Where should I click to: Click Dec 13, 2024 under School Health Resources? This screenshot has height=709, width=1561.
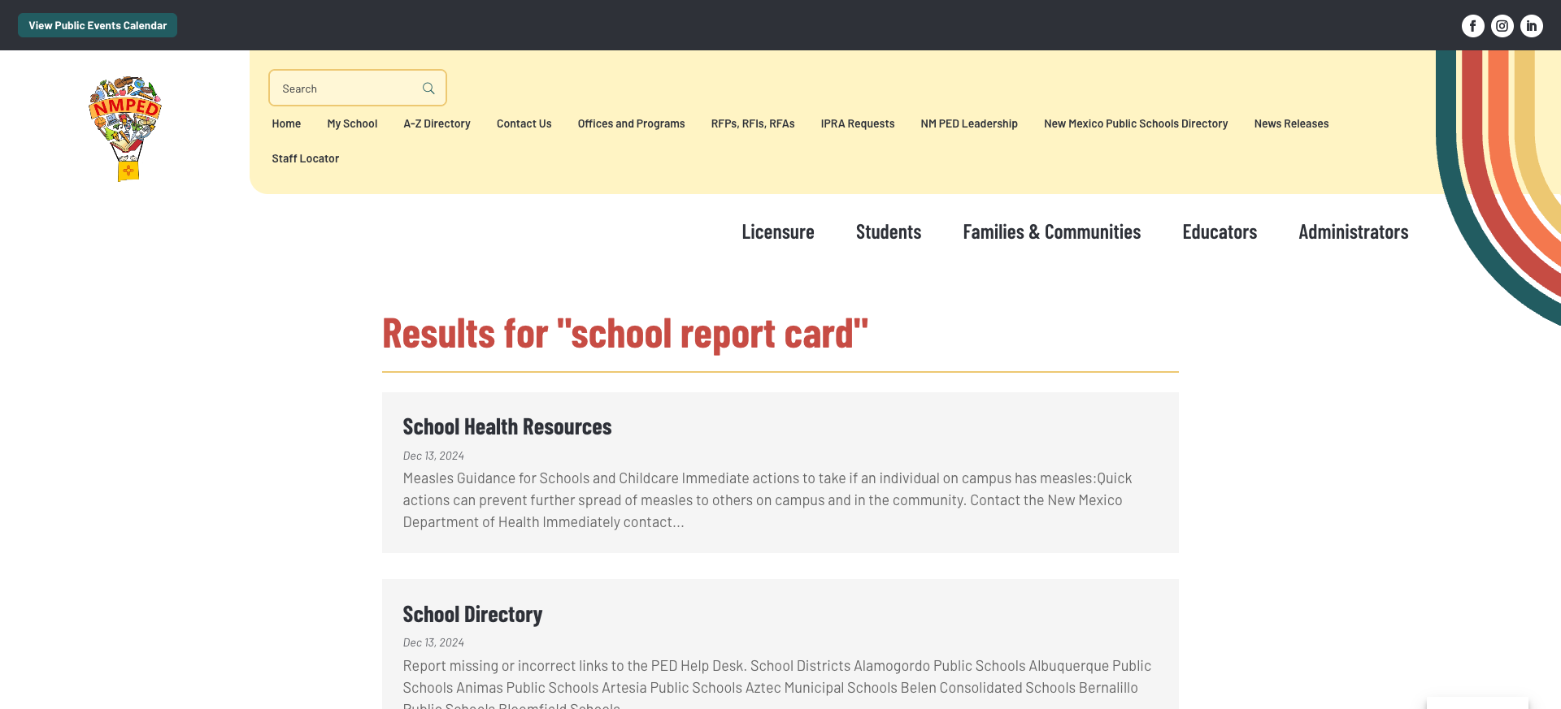pos(433,456)
